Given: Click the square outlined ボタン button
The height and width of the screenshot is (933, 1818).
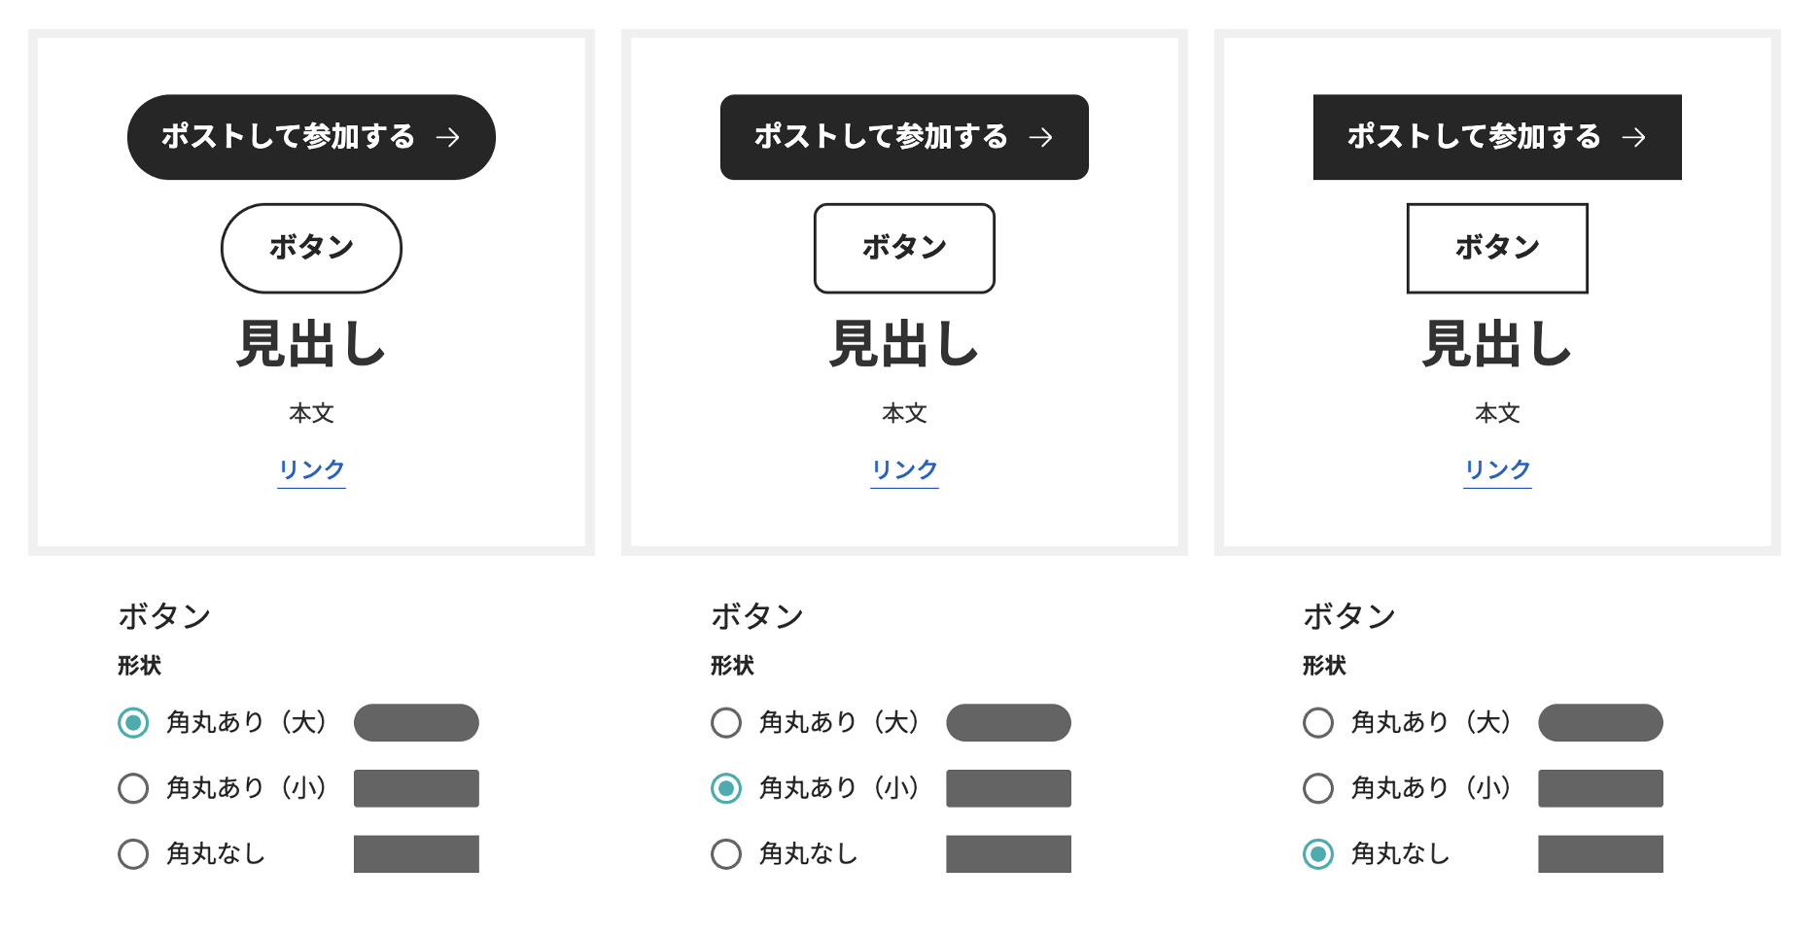Looking at the screenshot, I should point(1497,248).
